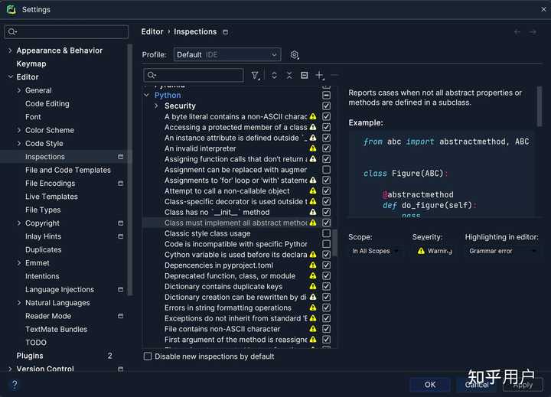Click the inspections list vertical scrollbar
This screenshot has height=397, width=551.
pos(334,243)
